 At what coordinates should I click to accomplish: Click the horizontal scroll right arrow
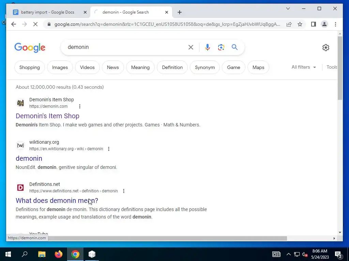[334, 238]
